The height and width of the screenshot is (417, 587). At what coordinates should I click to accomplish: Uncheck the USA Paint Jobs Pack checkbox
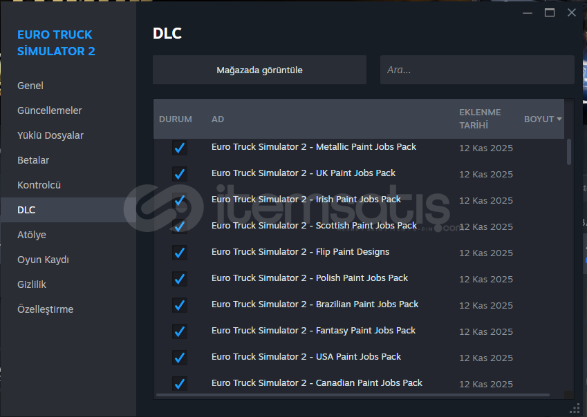180,358
